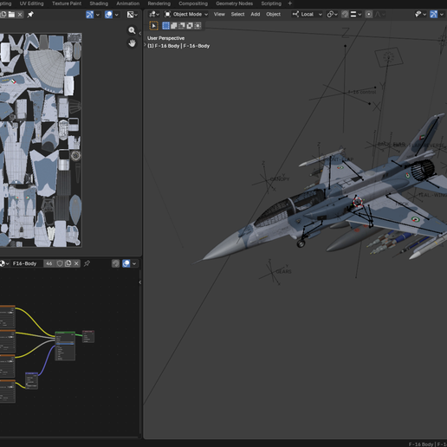Open the Compositing workspace tab
This screenshot has height=447, width=447.
(x=193, y=3)
